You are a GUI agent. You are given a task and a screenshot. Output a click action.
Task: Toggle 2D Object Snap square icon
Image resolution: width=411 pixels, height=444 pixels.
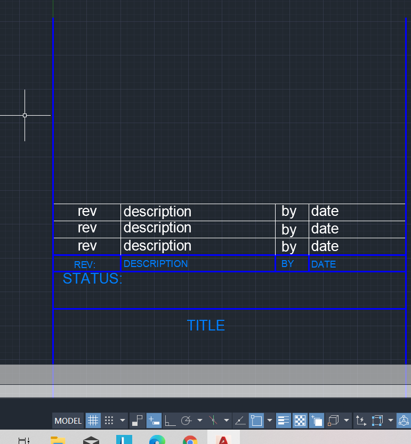256,420
